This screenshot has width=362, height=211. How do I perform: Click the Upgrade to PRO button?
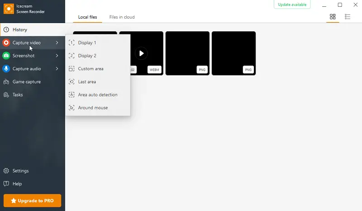32,201
